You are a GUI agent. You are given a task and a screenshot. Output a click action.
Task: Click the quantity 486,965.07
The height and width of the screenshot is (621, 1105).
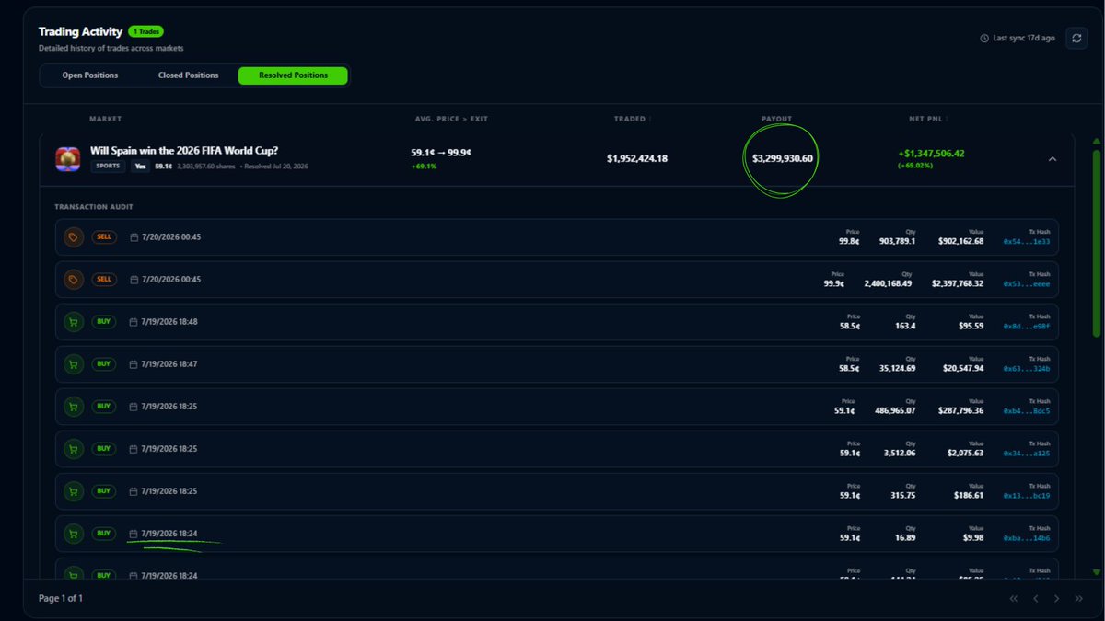[x=894, y=411]
